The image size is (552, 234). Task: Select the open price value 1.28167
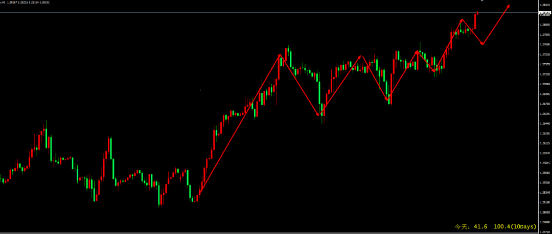point(12,2)
